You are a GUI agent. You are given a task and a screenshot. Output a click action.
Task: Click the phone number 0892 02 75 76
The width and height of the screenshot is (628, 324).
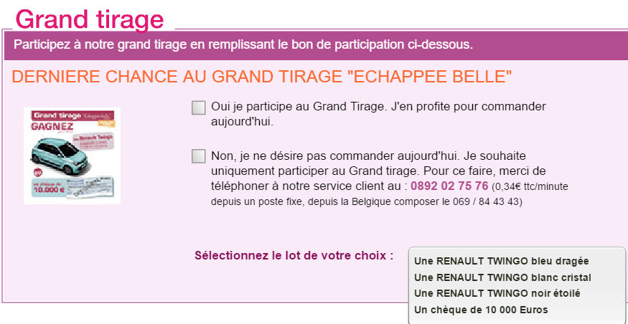click(449, 186)
